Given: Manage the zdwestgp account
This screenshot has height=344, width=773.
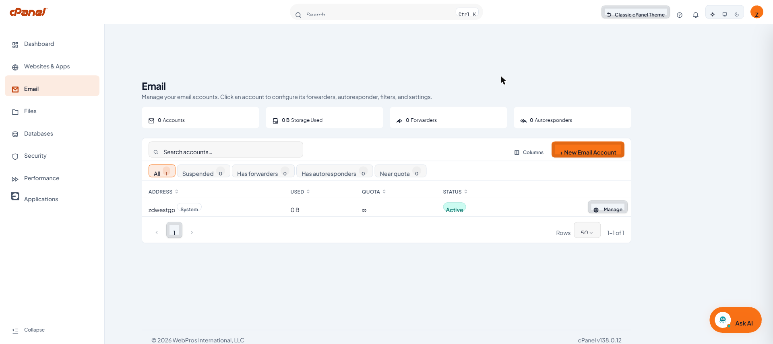Looking at the screenshot, I should [x=608, y=207].
